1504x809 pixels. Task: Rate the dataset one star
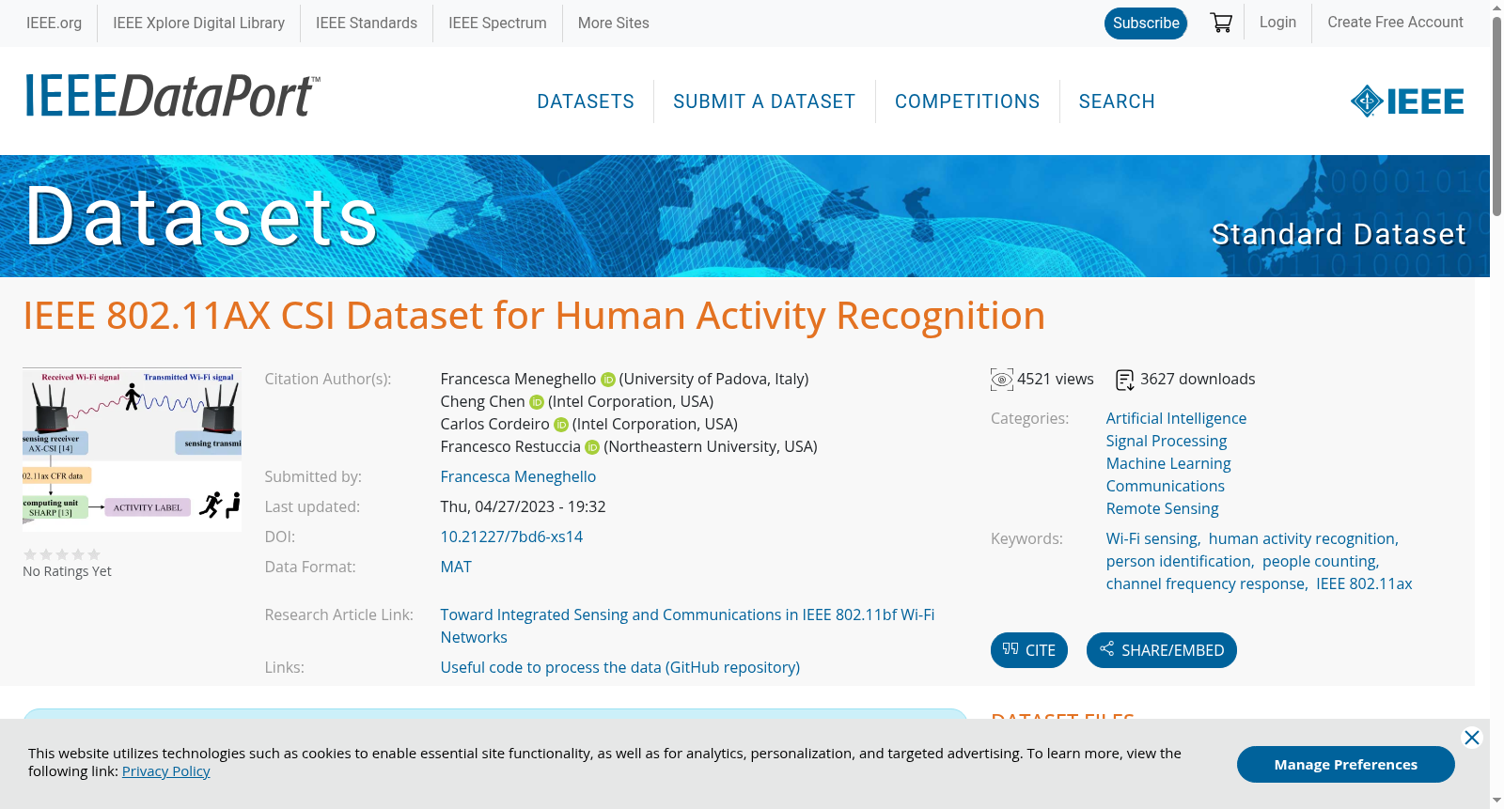pyautogui.click(x=30, y=554)
